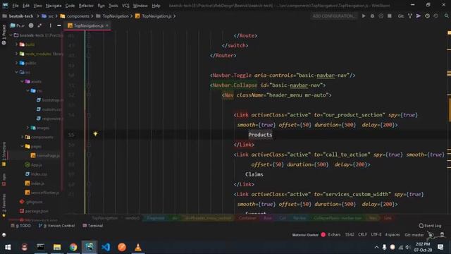Click the Git update project branch icon
Viewport: 451px width, 254px height.
pyautogui.click(x=410, y=16)
